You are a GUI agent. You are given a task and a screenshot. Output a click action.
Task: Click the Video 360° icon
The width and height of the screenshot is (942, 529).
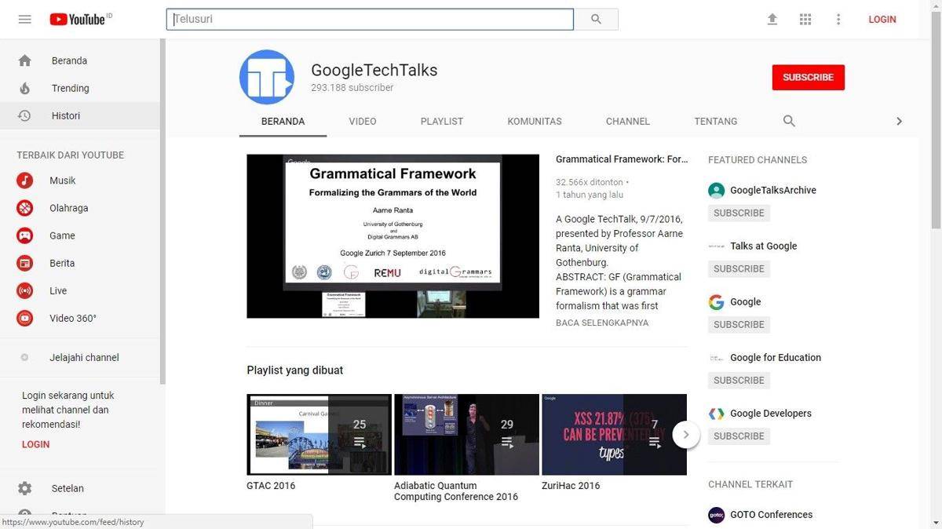[x=25, y=318]
